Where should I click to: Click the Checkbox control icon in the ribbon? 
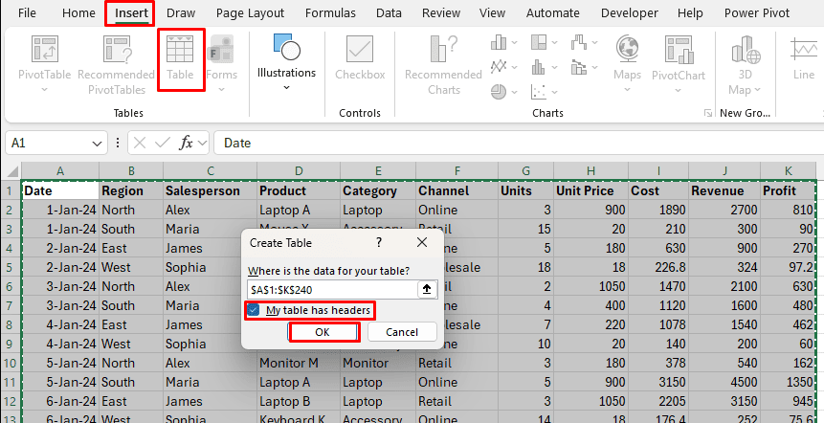click(360, 49)
